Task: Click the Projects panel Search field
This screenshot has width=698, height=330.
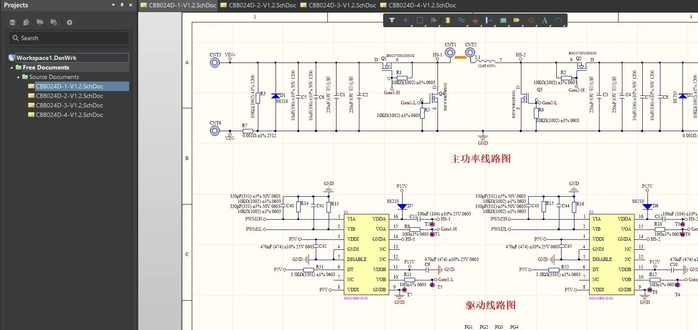Action: click(x=69, y=38)
